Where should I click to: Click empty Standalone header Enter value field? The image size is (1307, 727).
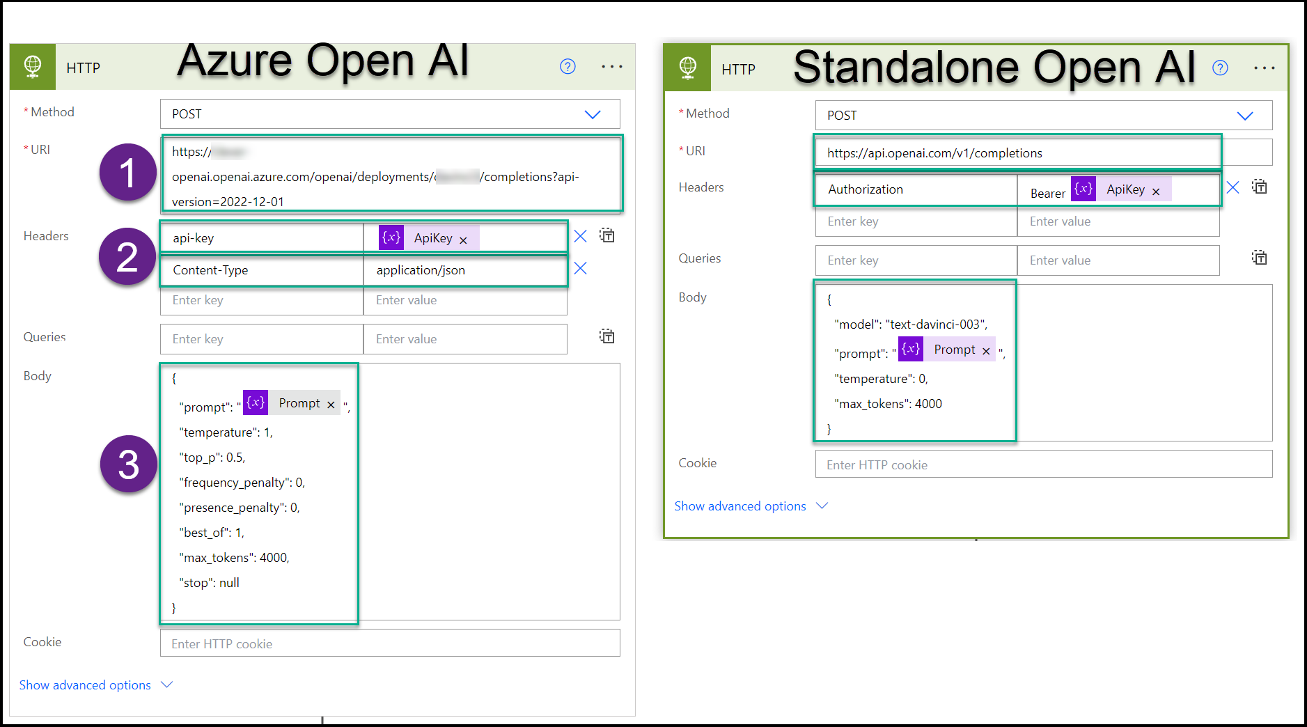coord(1118,221)
